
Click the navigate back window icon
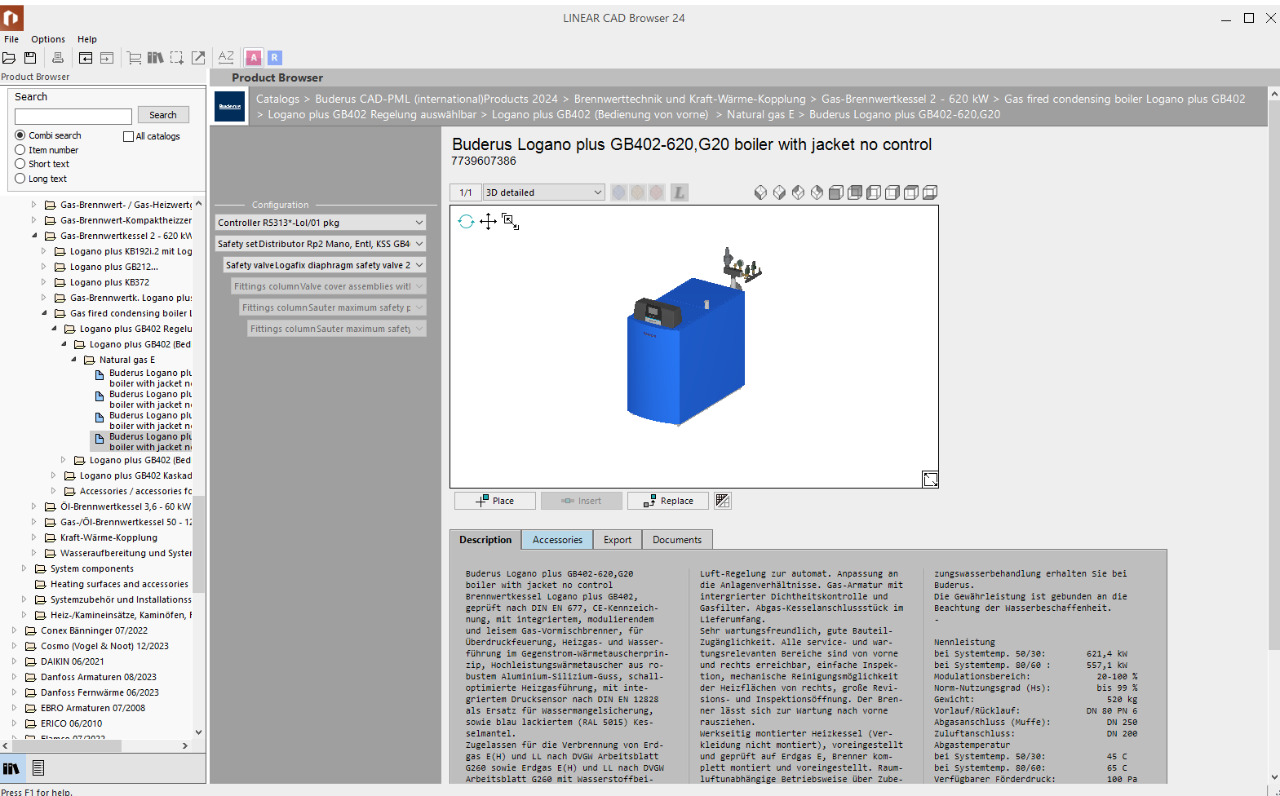click(x=86, y=58)
